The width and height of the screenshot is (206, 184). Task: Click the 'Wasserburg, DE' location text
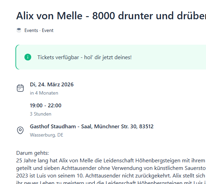pyautogui.click(x=47, y=135)
